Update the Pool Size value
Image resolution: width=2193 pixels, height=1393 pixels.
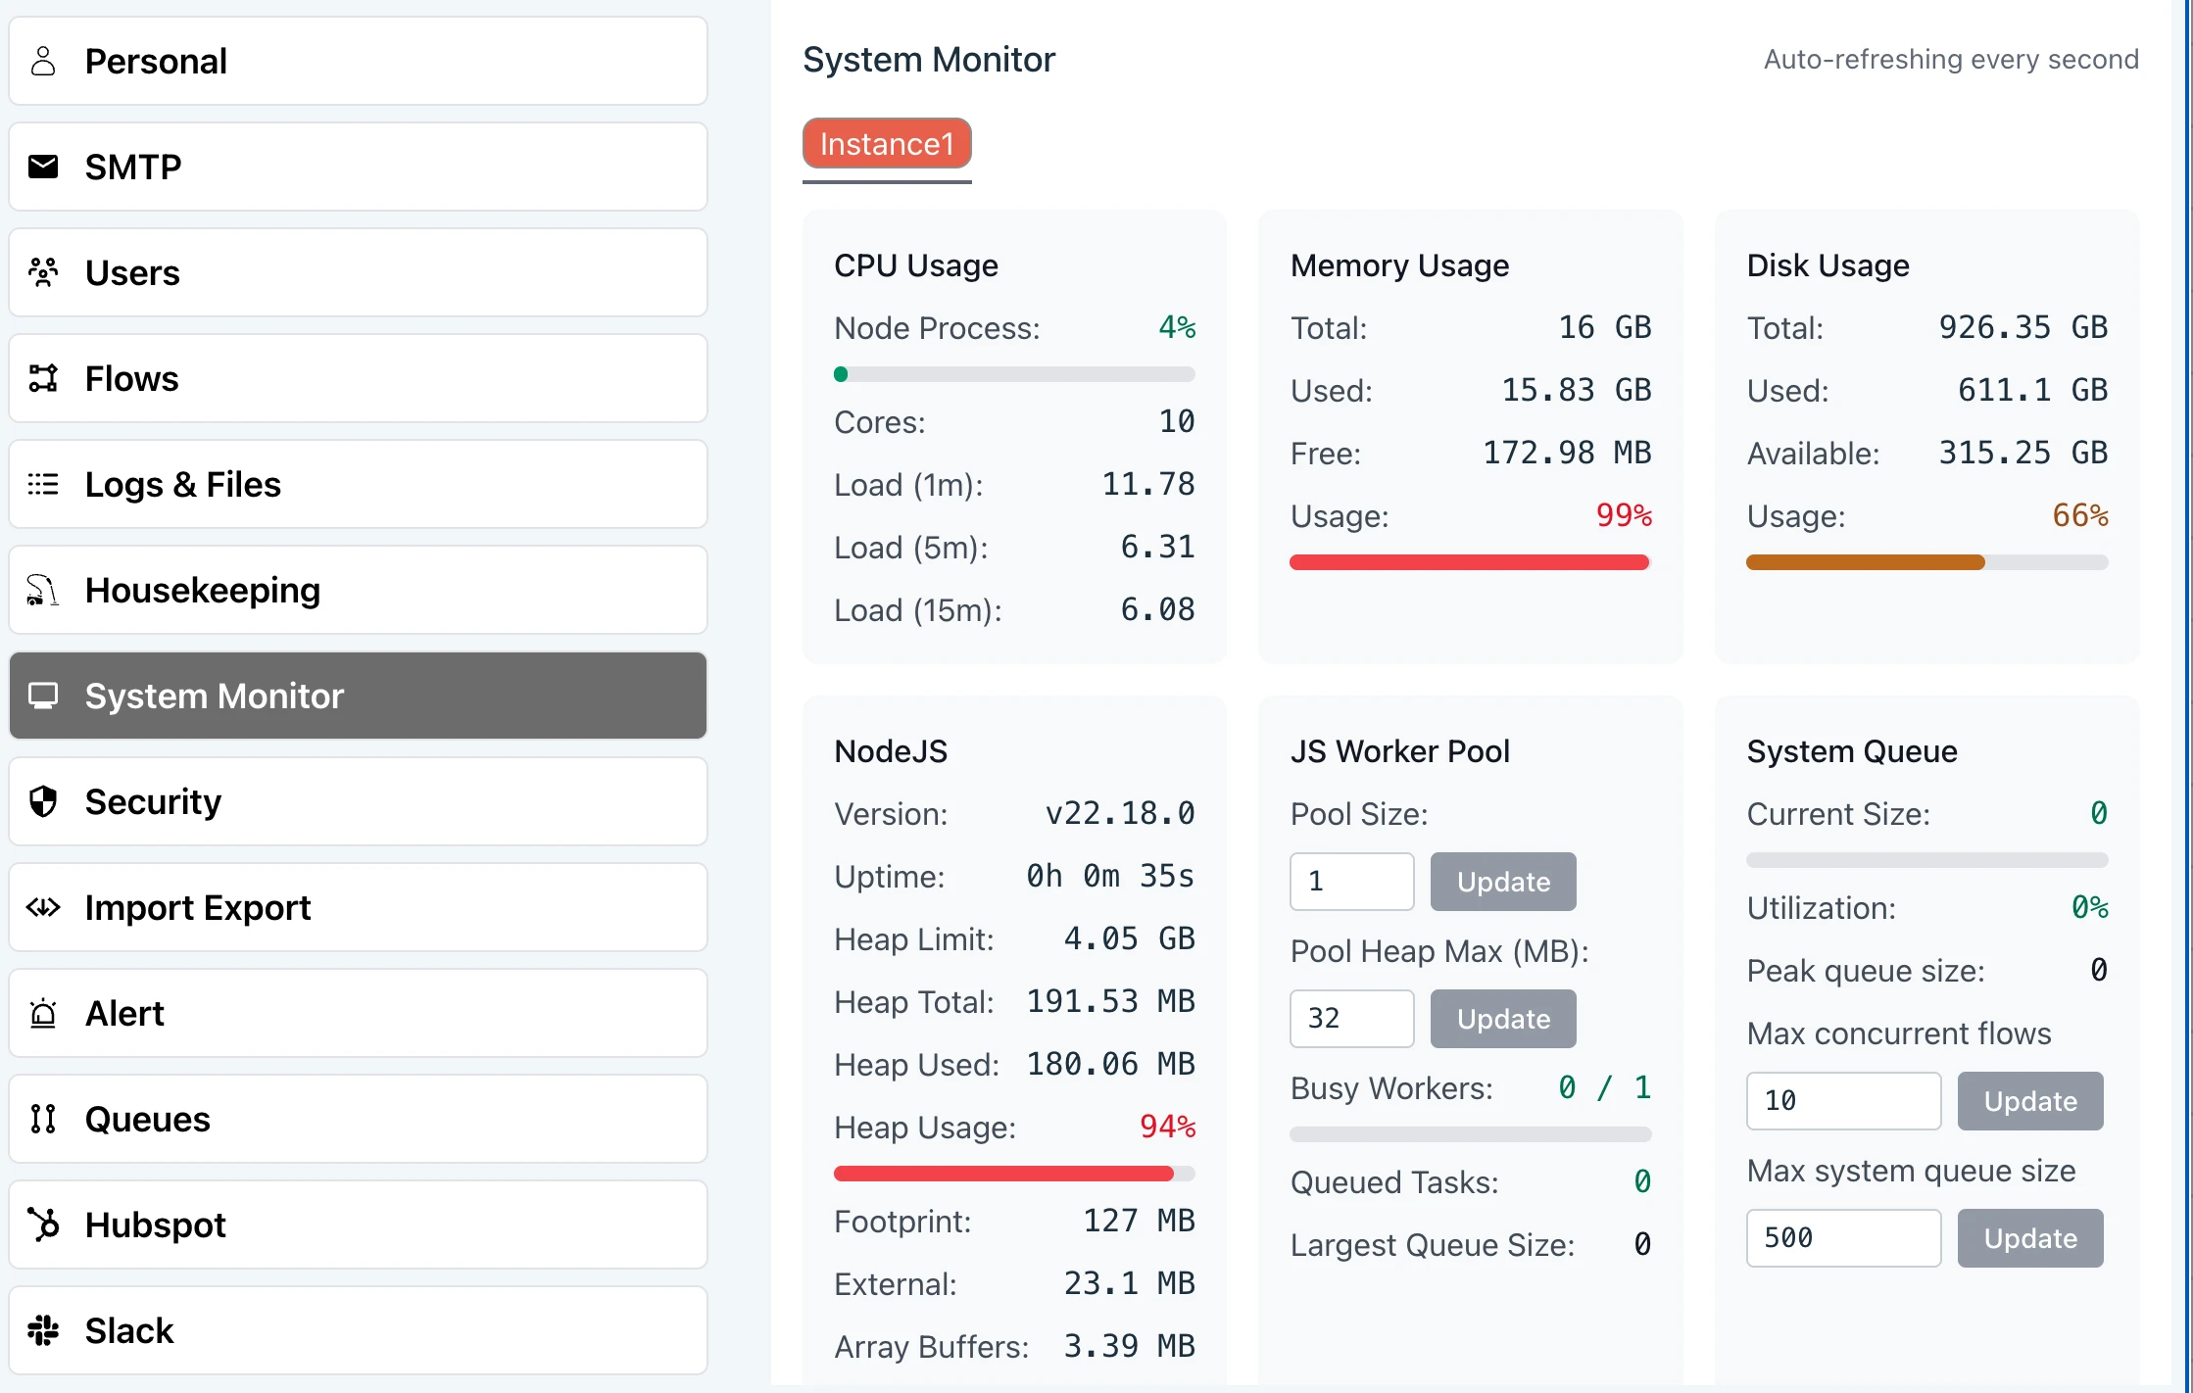click(x=1502, y=882)
